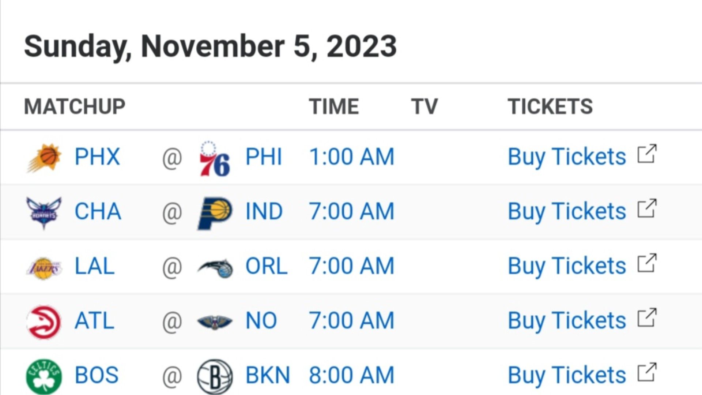Click the Brooklyn Nets logo
Image resolution: width=702 pixels, height=395 pixels.
pyautogui.click(x=215, y=376)
